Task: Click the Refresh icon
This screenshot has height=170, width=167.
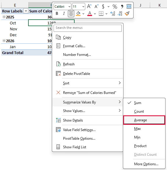Action: point(58,64)
